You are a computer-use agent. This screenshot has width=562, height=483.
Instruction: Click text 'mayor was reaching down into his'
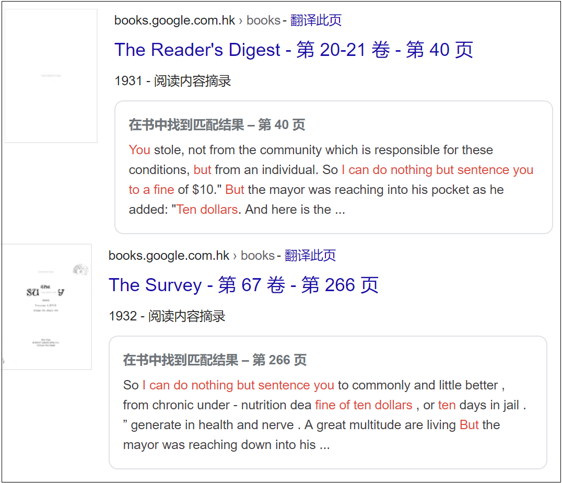219,445
